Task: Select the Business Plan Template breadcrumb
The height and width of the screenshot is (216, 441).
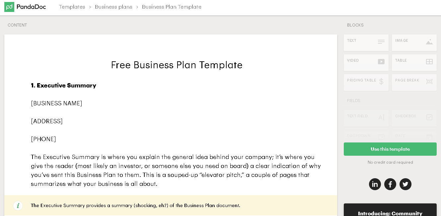Action: (172, 7)
